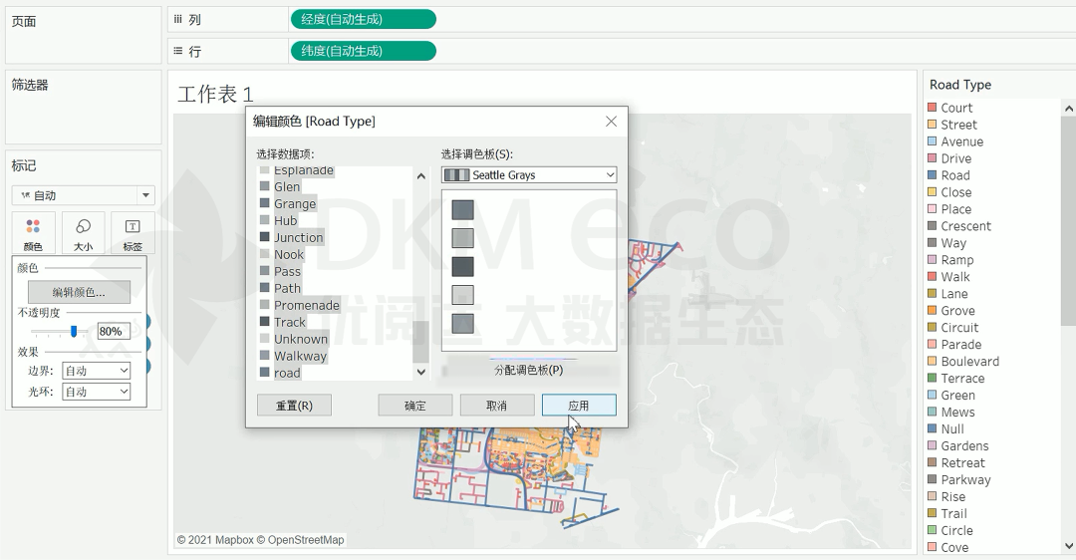Image resolution: width=1076 pixels, height=560 pixels.
Task: Click the Assign Palette button
Action: pyautogui.click(x=528, y=370)
